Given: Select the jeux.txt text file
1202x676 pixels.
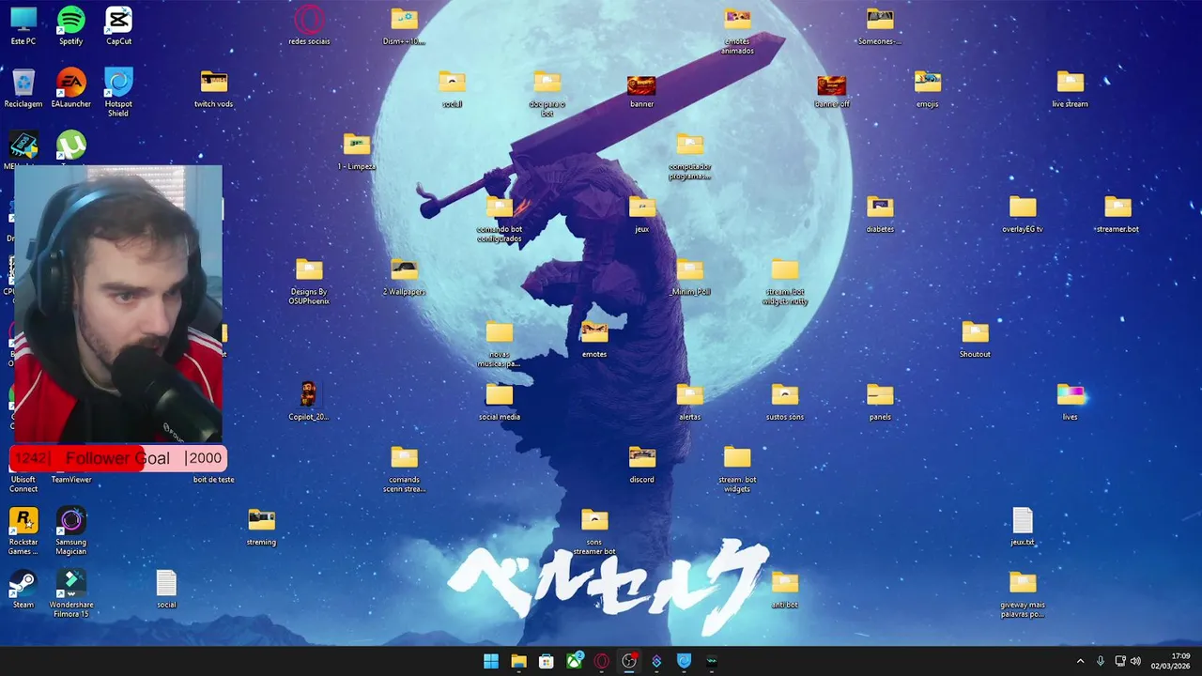Looking at the screenshot, I should point(1023,527).
